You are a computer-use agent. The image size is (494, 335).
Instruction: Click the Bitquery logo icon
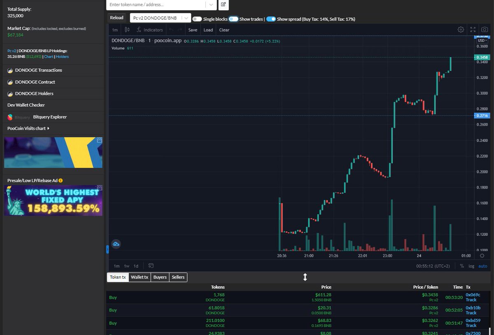click(10, 117)
